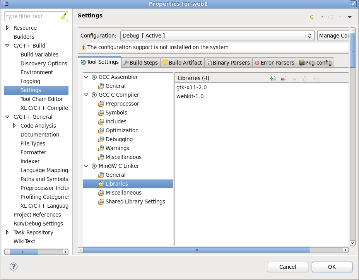Image resolution: width=359 pixels, height=280 pixels.
Task: Open the Configuration dropdown
Action: (309, 36)
